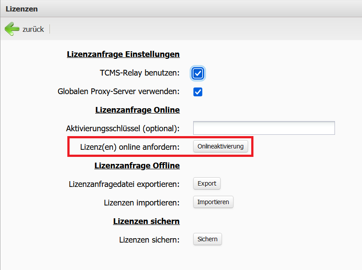
Task: Click the Export button
Action: 207,183
